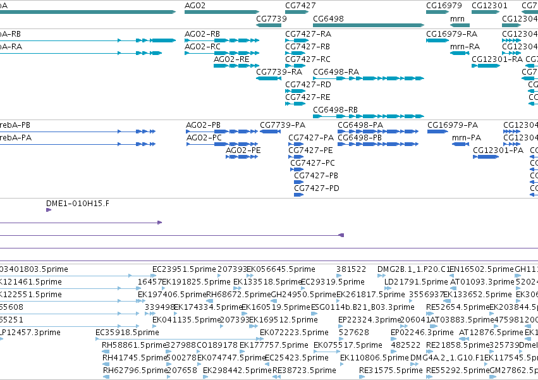Screen dimensions: 538x380
Task: Select transcript CG12301-RA label
Action: tap(497, 59)
